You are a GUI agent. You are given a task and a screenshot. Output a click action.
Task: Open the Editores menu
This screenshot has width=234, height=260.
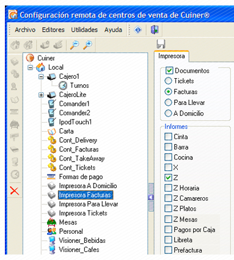53,30
